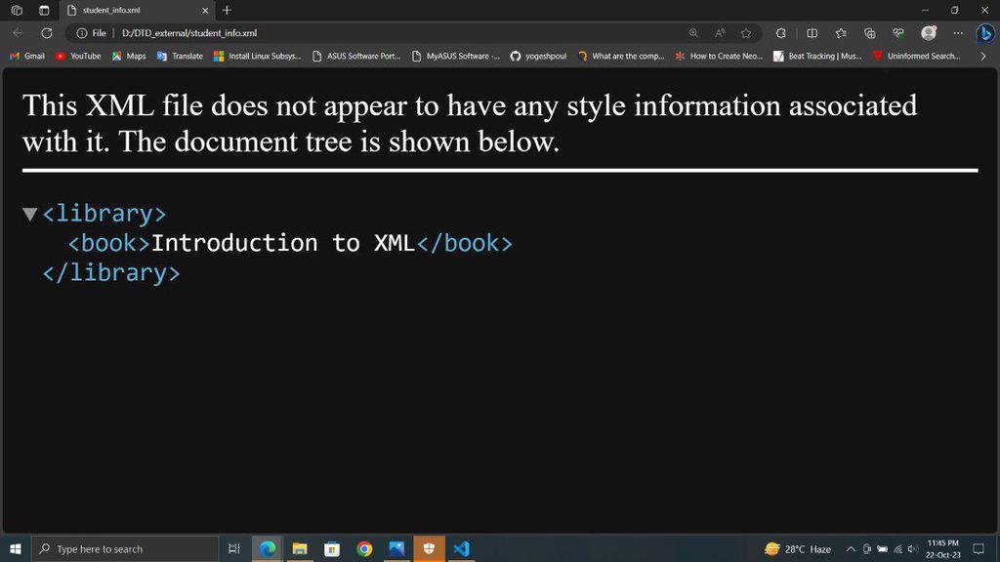Open Browser essentials heart icon
The height and width of the screenshot is (562, 1000).
(x=898, y=33)
